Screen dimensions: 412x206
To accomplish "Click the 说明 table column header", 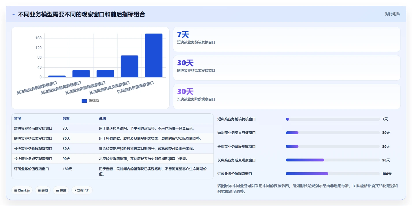I will 102,119.
